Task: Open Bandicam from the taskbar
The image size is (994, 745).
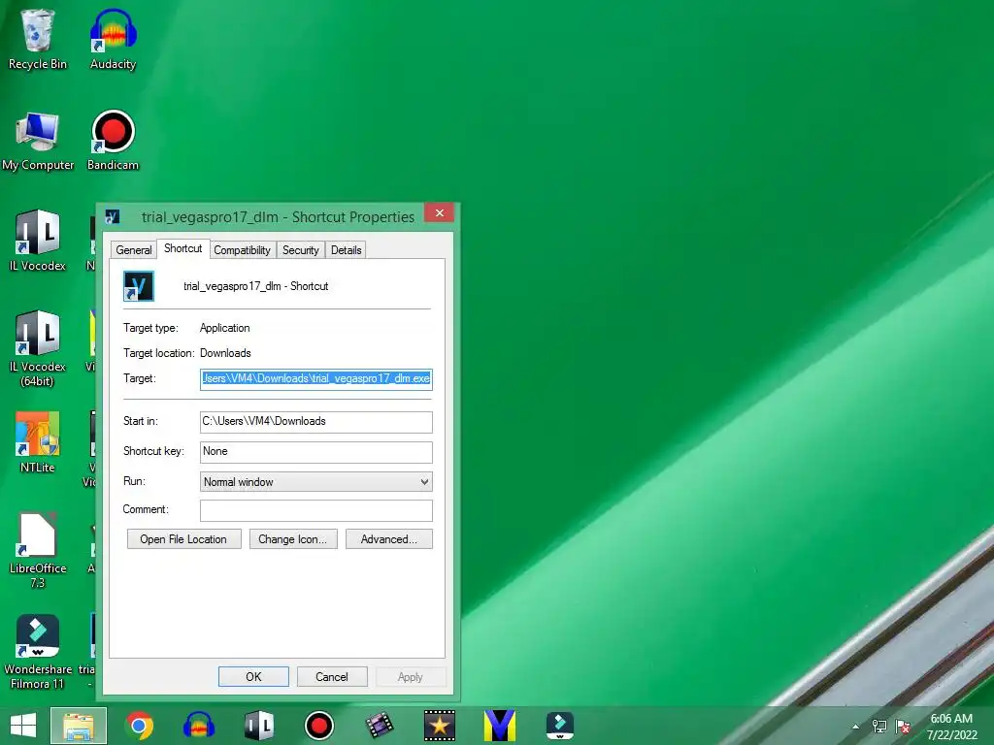Action: pyautogui.click(x=318, y=726)
